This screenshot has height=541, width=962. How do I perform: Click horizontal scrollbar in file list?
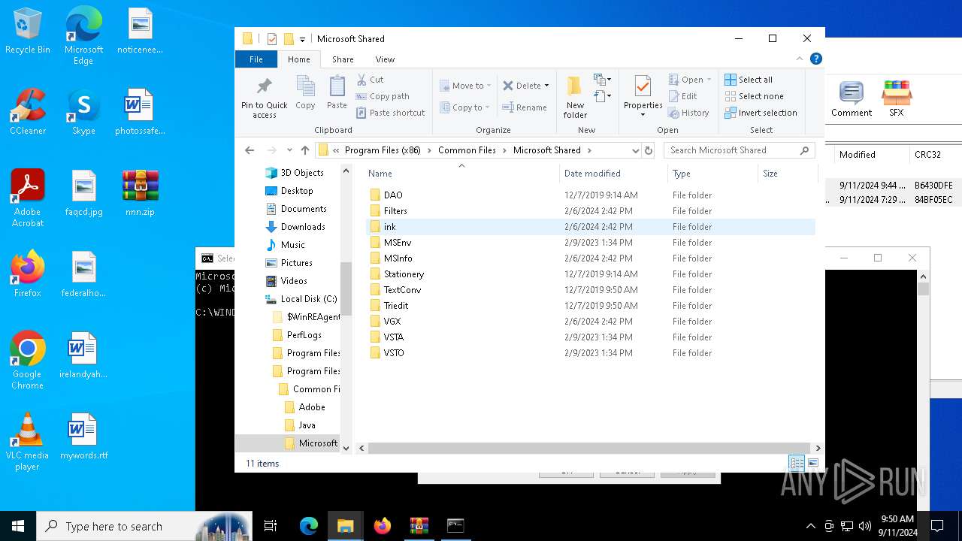coord(589,448)
